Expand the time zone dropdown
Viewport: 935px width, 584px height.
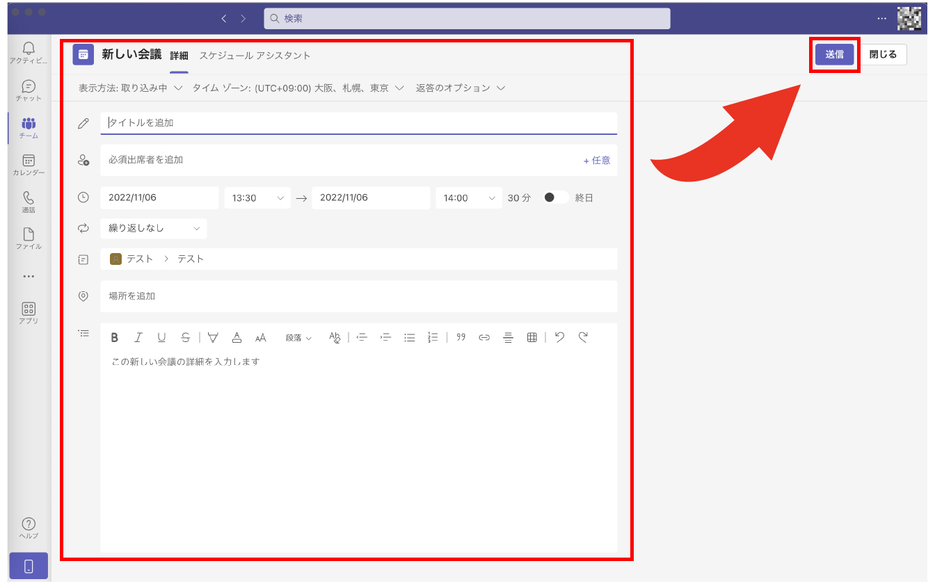(x=298, y=88)
